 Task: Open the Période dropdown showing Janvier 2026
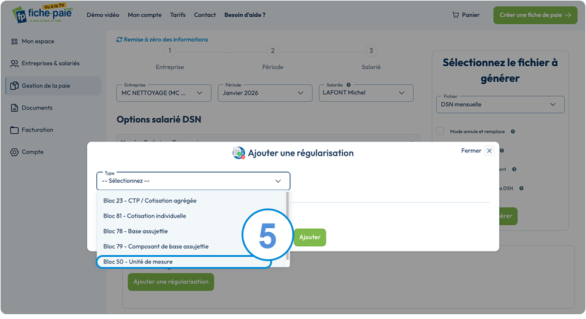(x=265, y=93)
